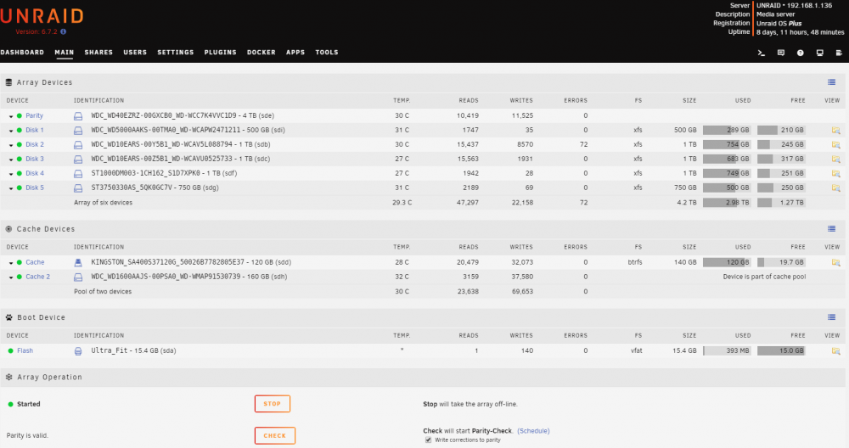The height and width of the screenshot is (448, 849).
Task: Expand Disk 5 row dropdown arrow
Action: (11, 189)
